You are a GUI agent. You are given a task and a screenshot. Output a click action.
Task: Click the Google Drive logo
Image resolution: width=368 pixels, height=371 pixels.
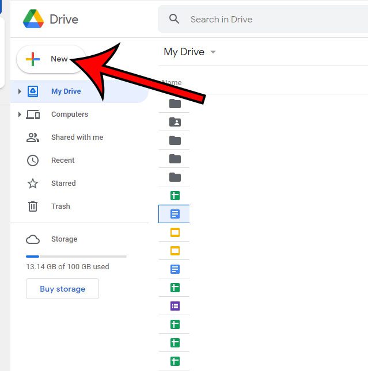pos(33,19)
